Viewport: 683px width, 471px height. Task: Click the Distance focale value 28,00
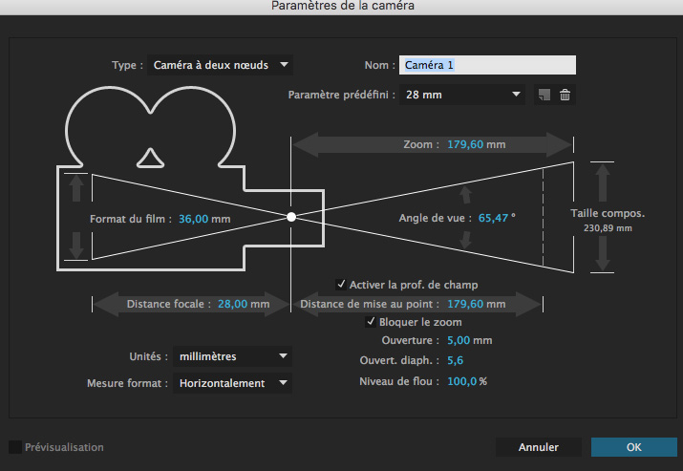233,304
